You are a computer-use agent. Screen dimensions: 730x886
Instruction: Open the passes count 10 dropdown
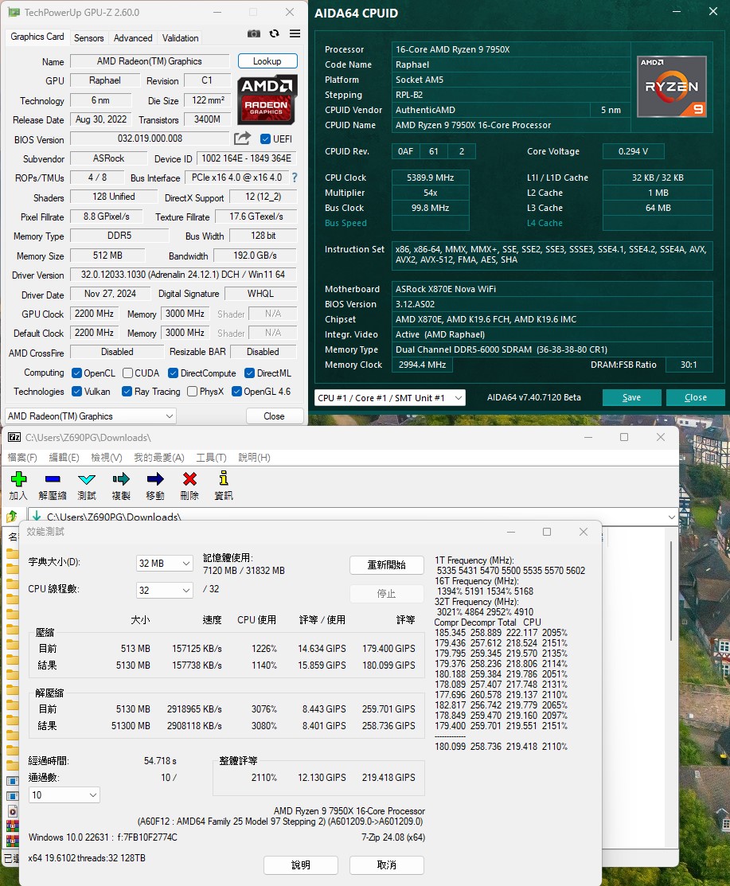click(x=64, y=795)
